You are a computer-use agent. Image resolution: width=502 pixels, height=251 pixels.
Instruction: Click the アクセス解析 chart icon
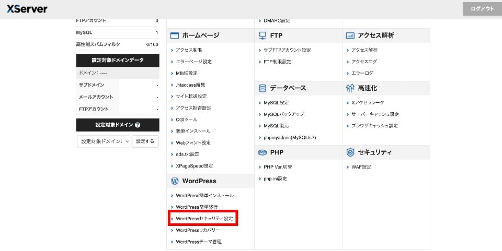pos(350,35)
